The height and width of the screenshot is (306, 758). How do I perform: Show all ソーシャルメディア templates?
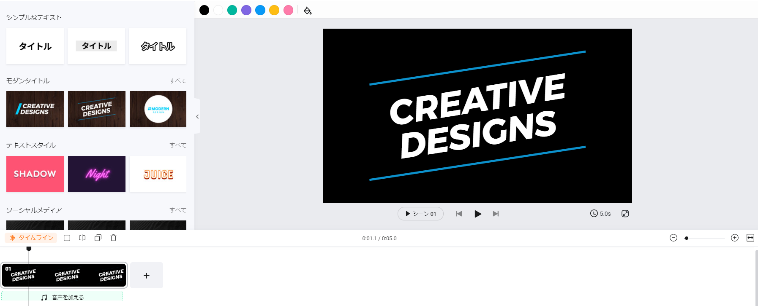click(x=178, y=210)
